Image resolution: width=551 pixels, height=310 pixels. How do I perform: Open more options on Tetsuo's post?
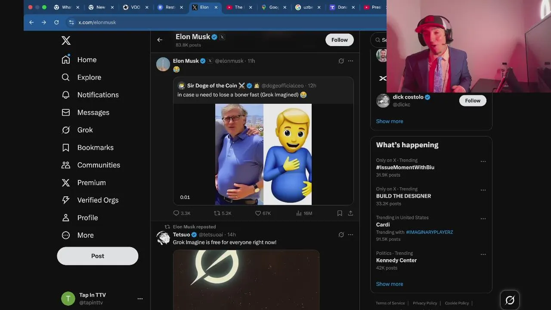point(350,235)
